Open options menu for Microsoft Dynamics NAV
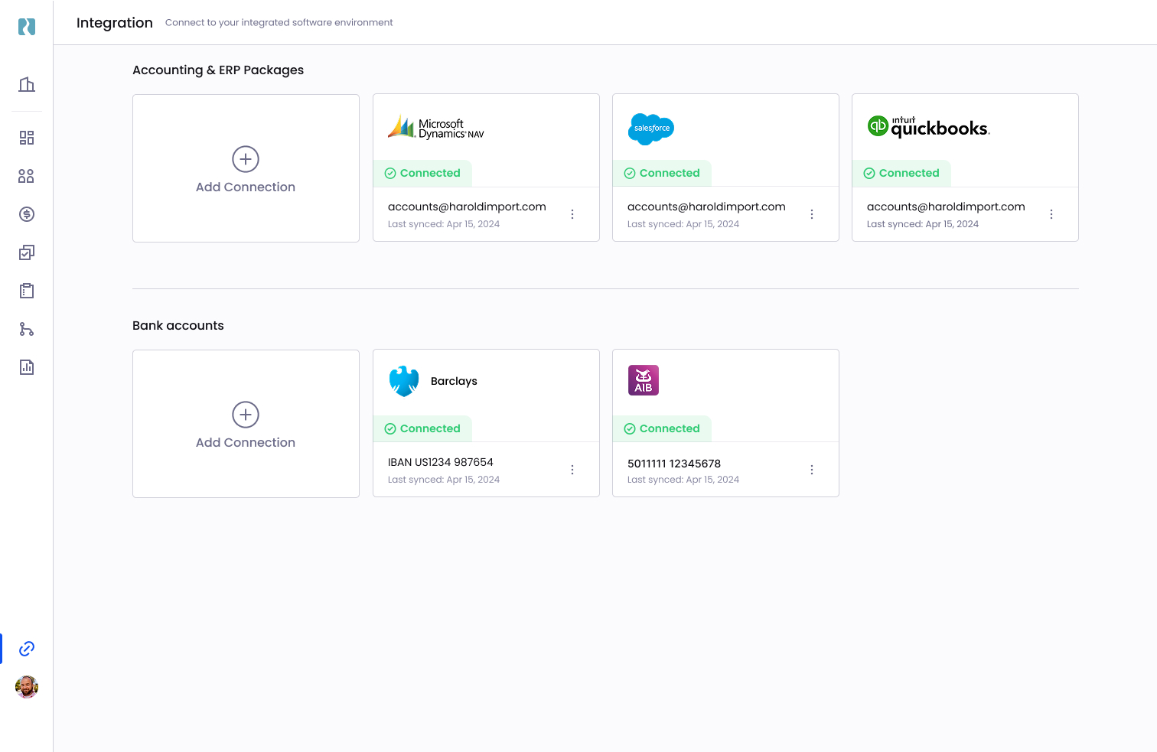 coord(572,214)
